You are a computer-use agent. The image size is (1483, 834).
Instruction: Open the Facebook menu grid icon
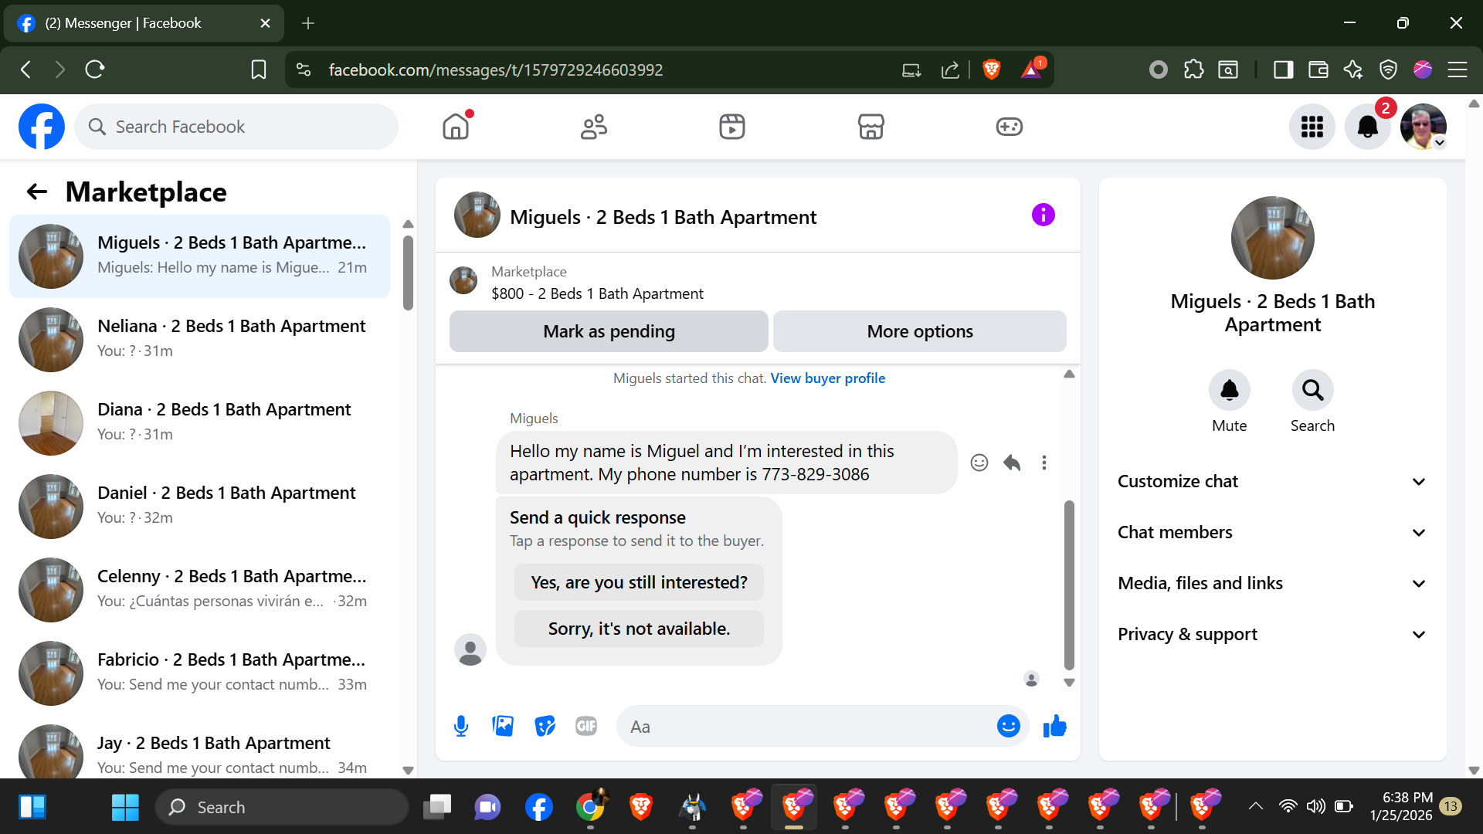pos(1312,127)
